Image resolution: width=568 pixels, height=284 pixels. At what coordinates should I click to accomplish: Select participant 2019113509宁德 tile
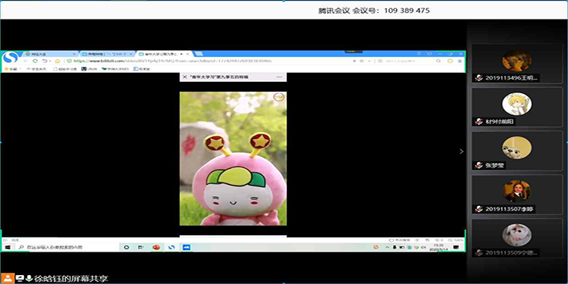(517, 238)
